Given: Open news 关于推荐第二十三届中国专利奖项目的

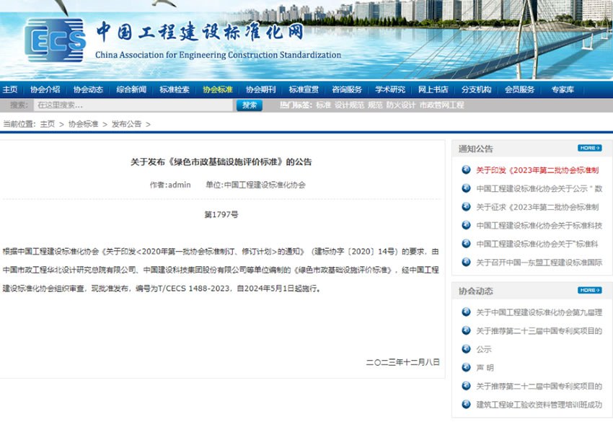Looking at the screenshot, I should pyautogui.click(x=539, y=331).
